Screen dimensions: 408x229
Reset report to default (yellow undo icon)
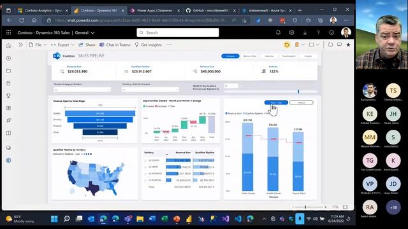[287, 45]
